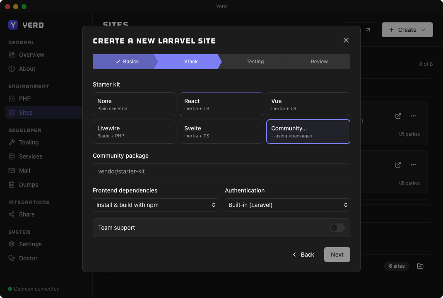Click the folder icon beside 6 sites
Viewport: 443px width, 298px height.
tap(420, 266)
